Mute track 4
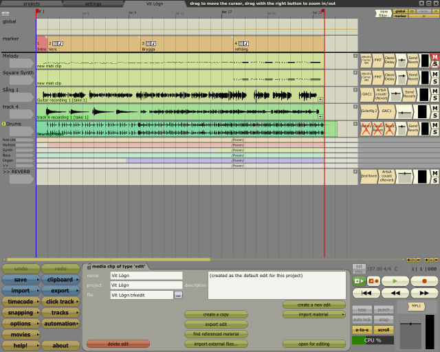Viewport: 440px width, 352px height. click(x=434, y=108)
